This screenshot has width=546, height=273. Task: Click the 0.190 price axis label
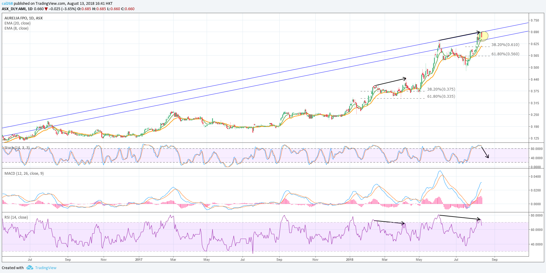(535, 127)
